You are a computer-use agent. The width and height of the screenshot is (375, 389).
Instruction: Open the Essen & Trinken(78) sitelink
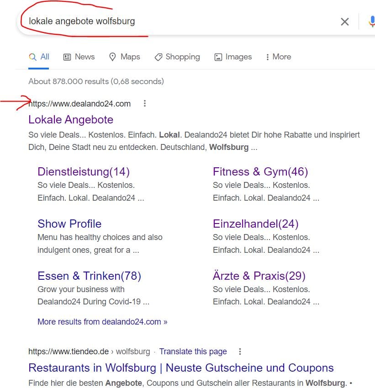tap(89, 276)
